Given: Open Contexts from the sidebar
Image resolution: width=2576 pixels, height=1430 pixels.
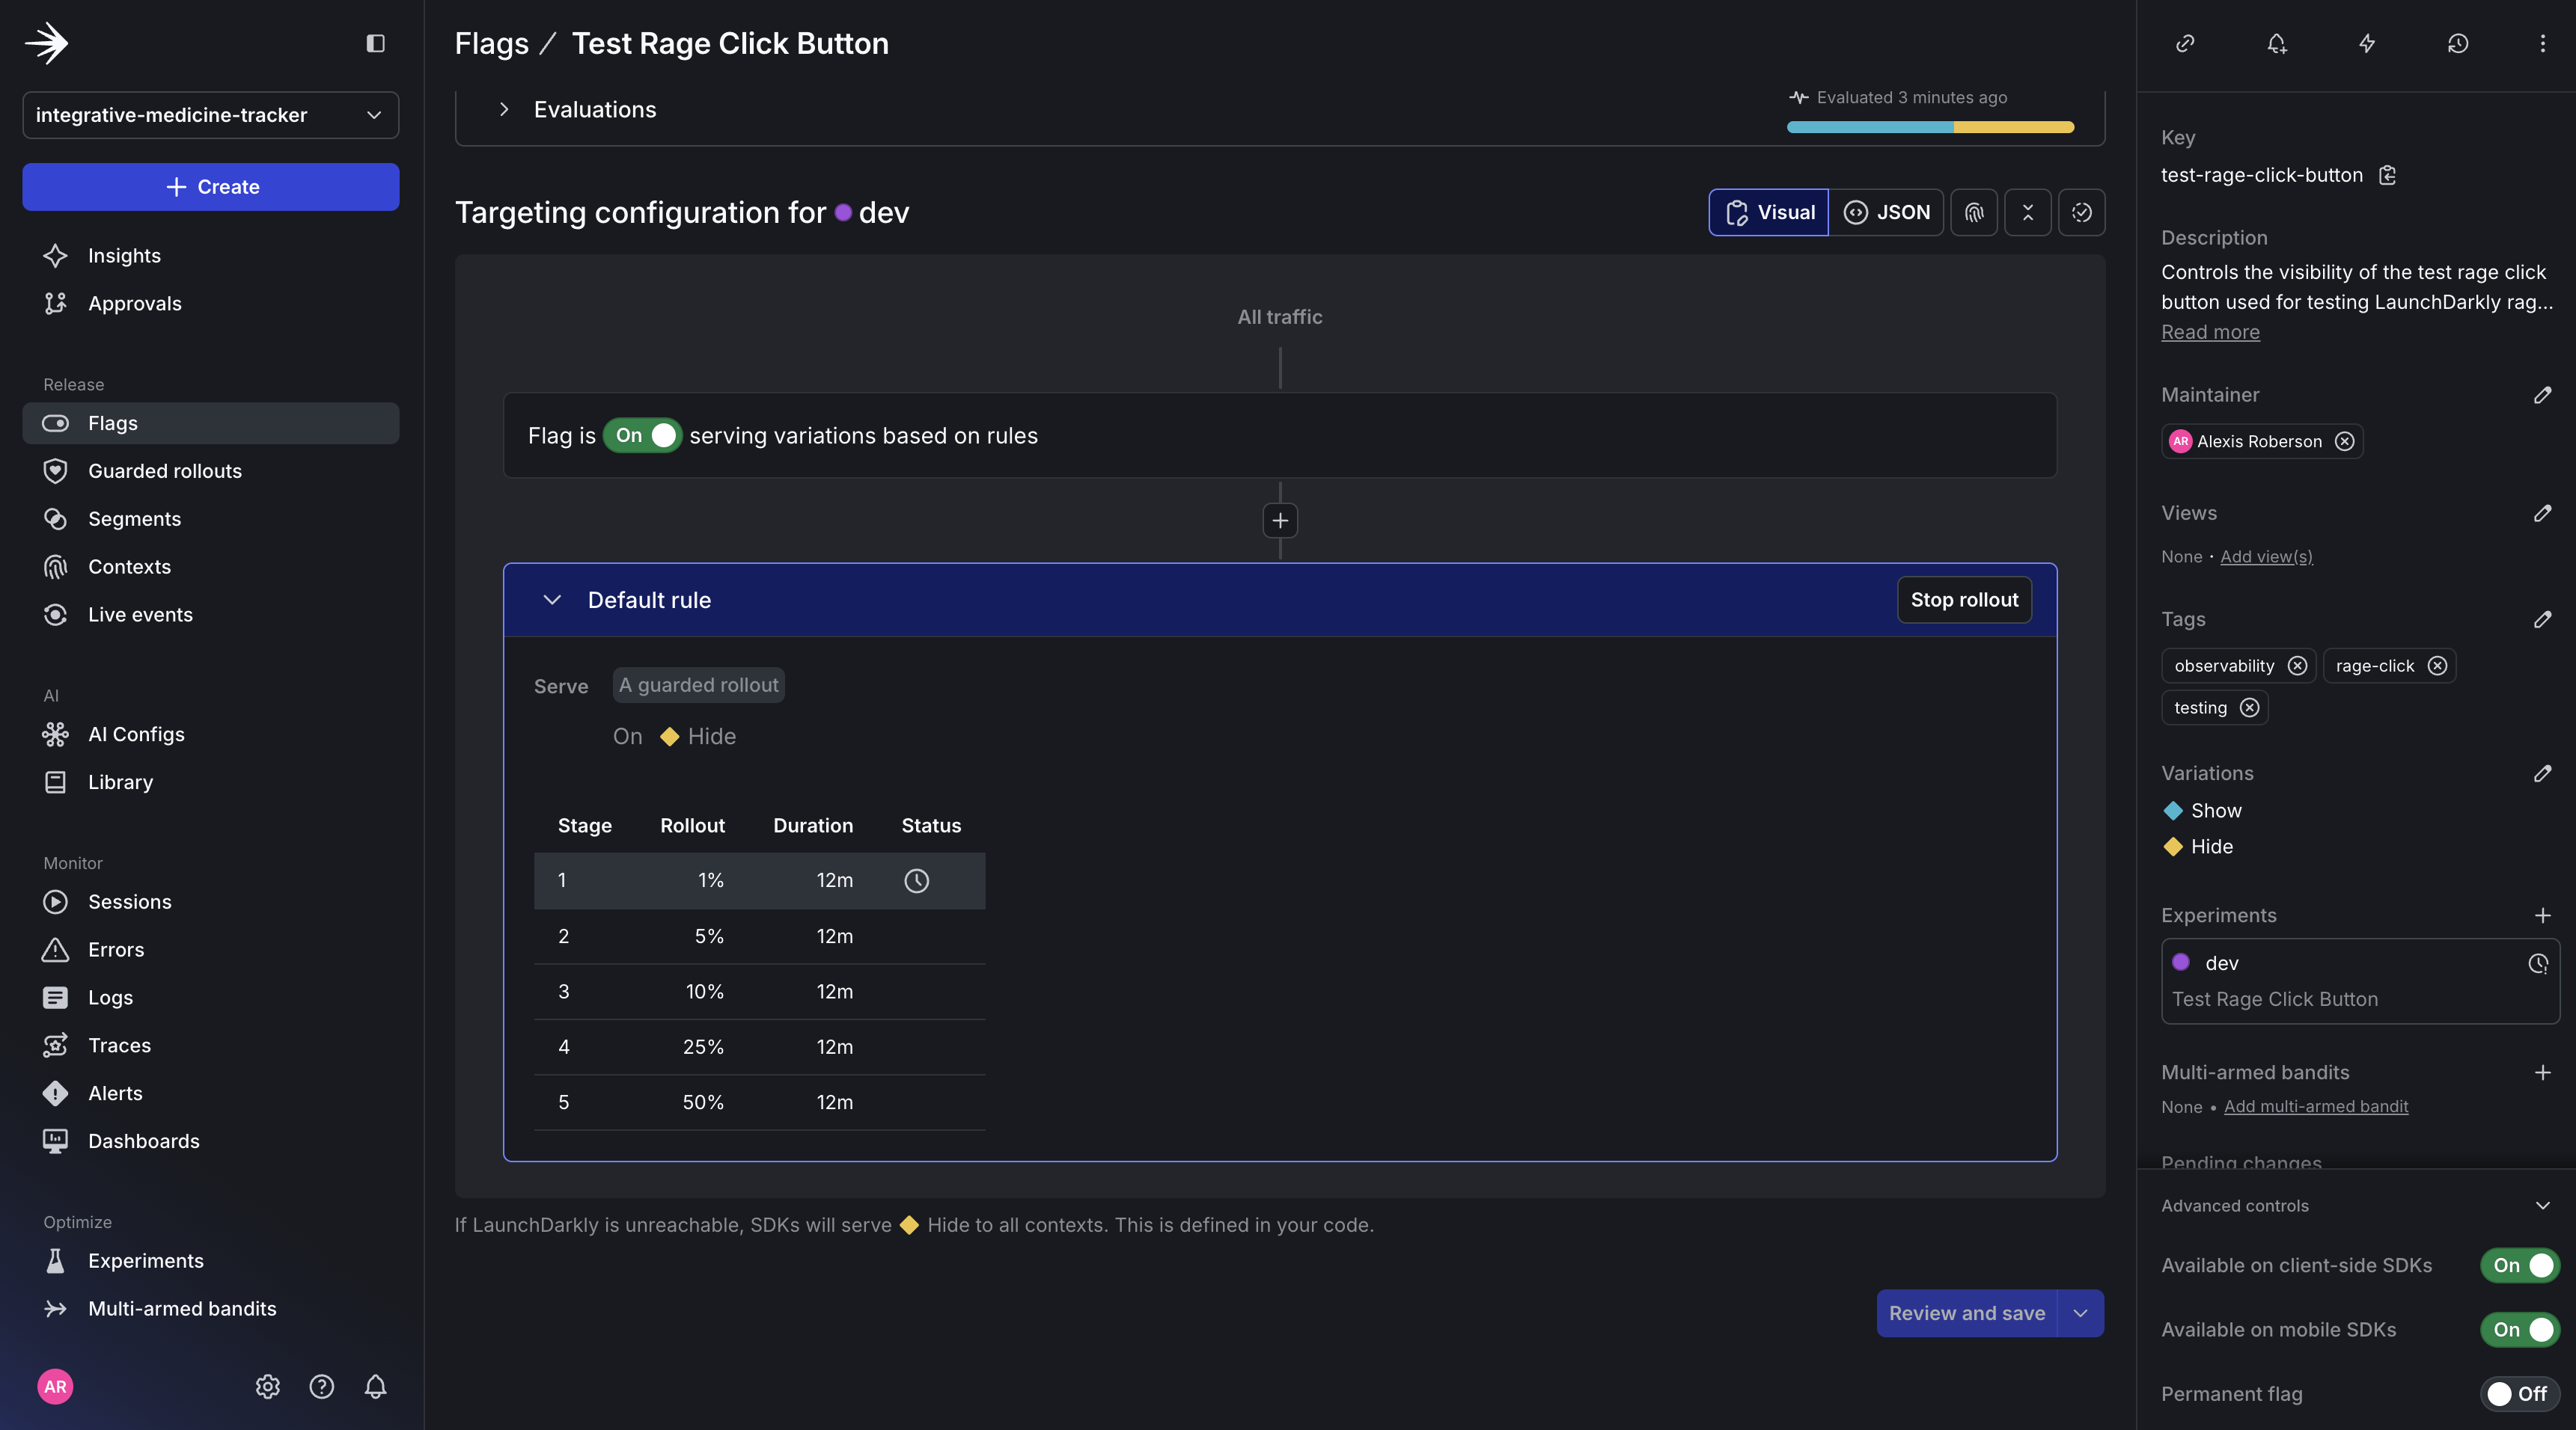Looking at the screenshot, I should pos(129,565).
